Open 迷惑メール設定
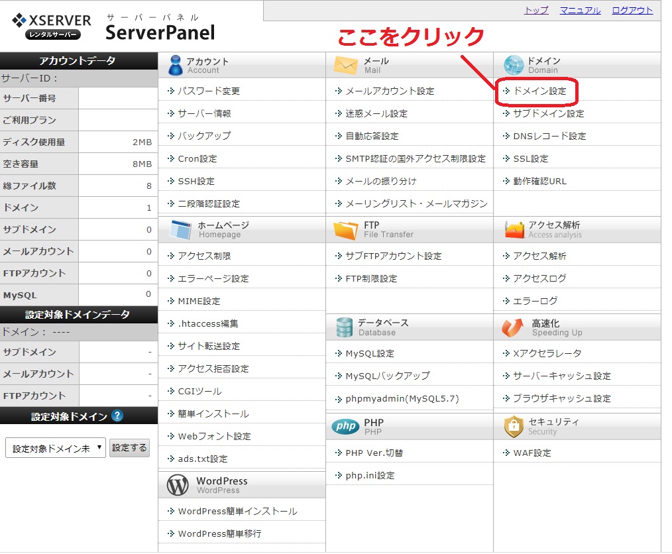672x554 pixels. [x=376, y=113]
